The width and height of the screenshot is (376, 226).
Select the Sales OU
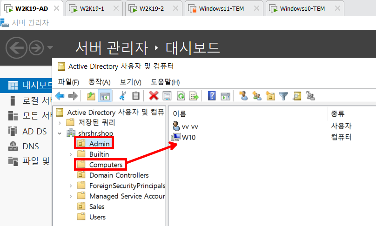point(97,206)
